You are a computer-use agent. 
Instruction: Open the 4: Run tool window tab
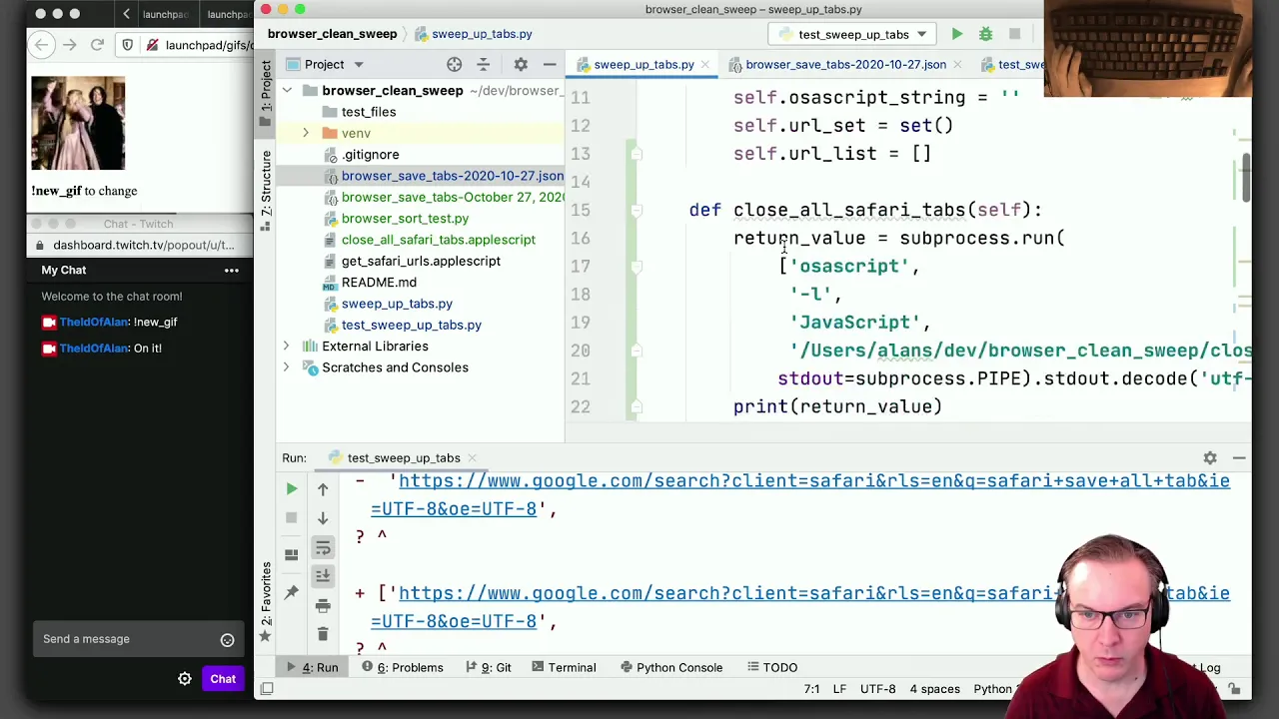pos(313,668)
